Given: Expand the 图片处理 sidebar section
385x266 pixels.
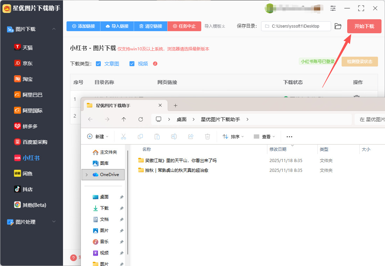Looking at the screenshot, I should (x=54, y=222).
